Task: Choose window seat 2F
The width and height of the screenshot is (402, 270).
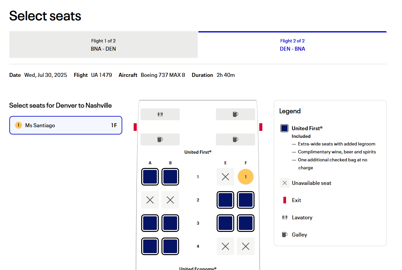Action: point(246,200)
